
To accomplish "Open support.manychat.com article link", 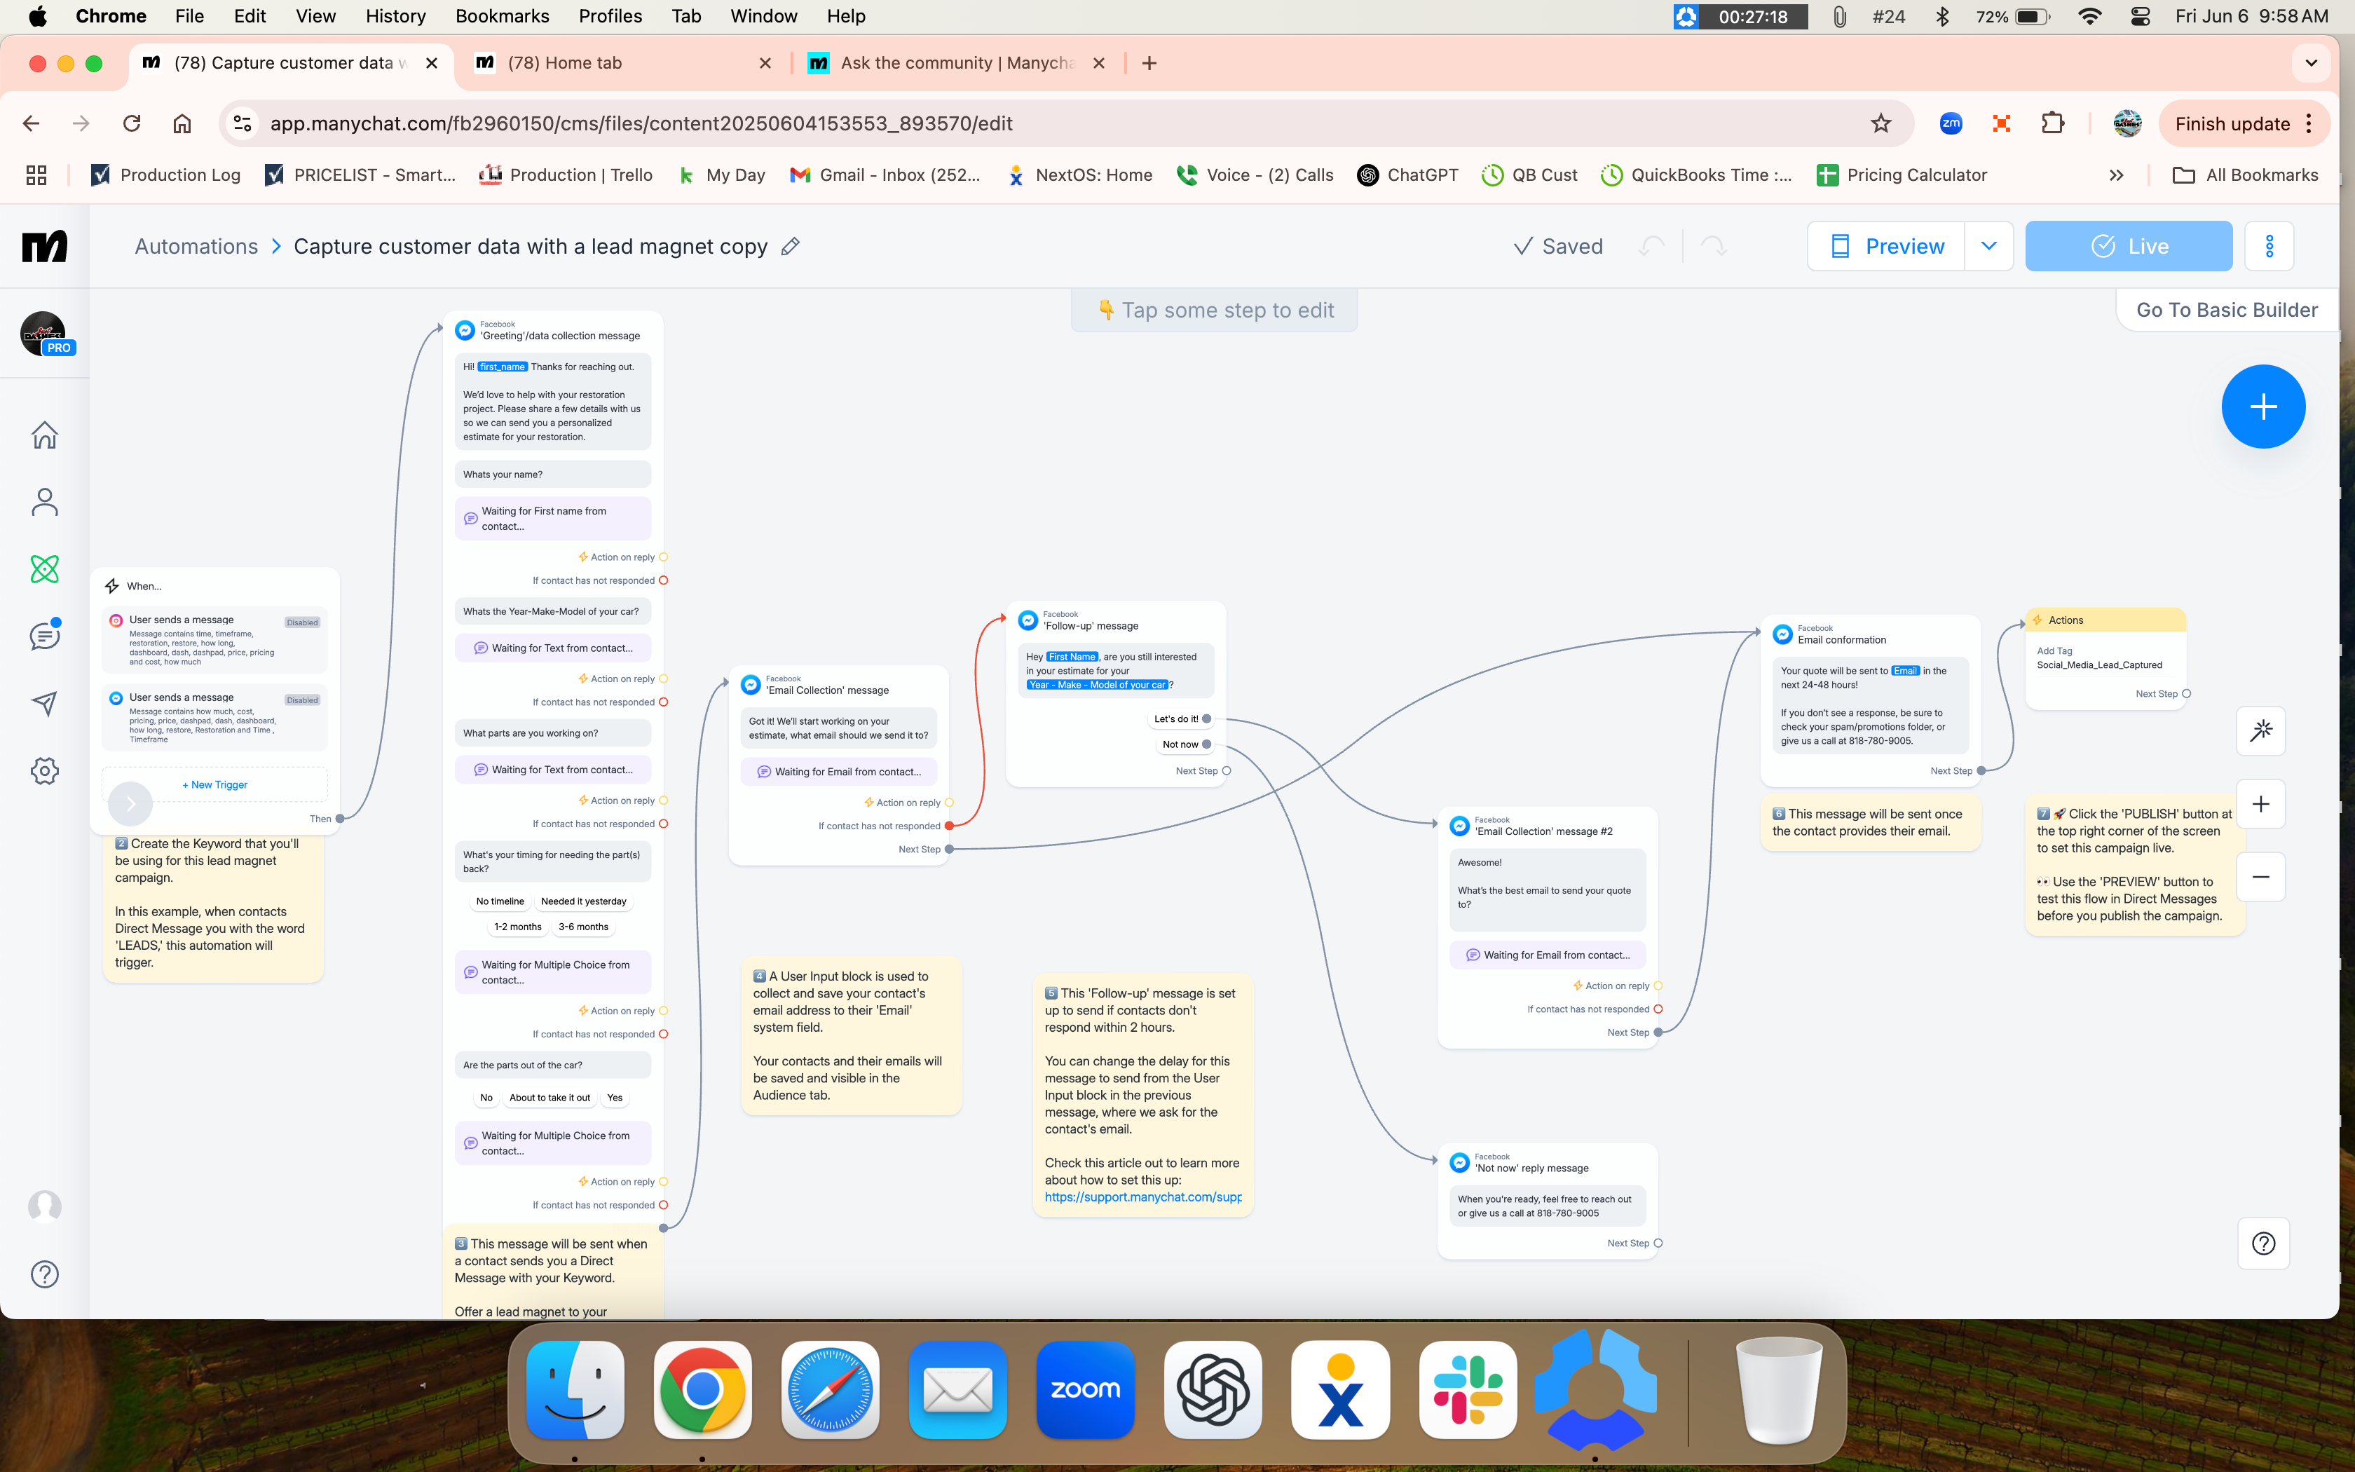I will 1142,1197.
